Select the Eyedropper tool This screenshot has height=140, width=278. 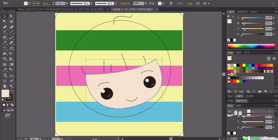point(5,70)
